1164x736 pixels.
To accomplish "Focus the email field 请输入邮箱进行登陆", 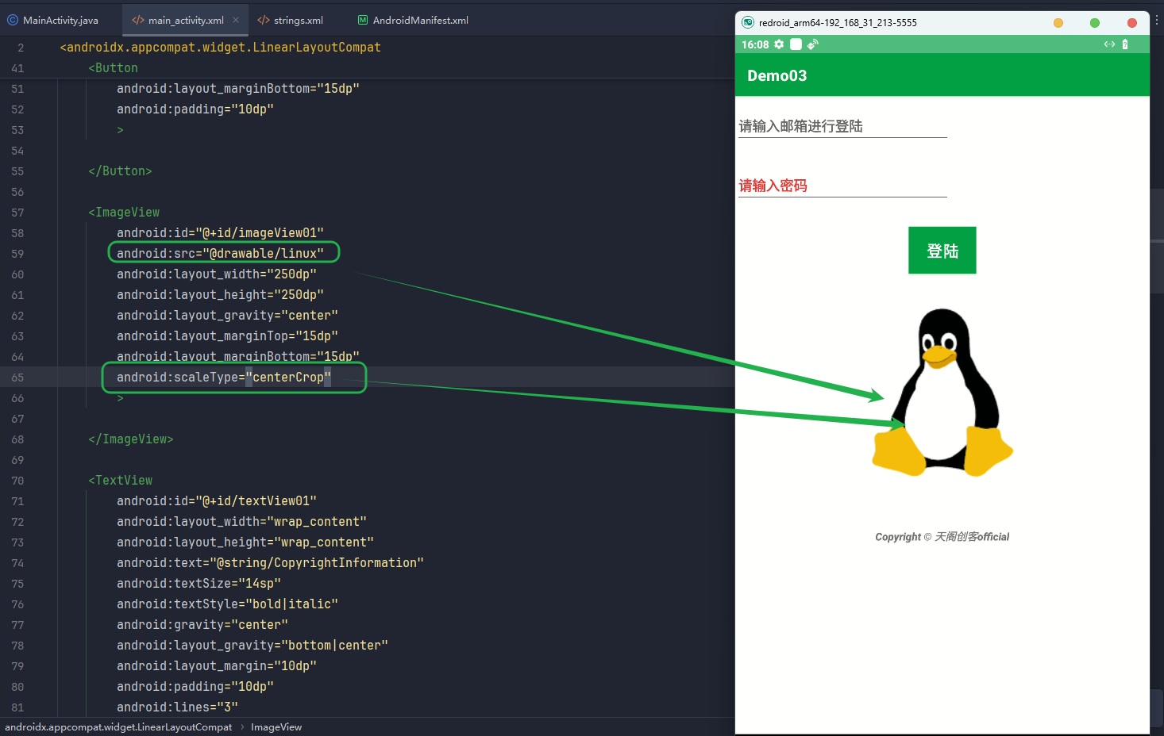I will pos(842,126).
